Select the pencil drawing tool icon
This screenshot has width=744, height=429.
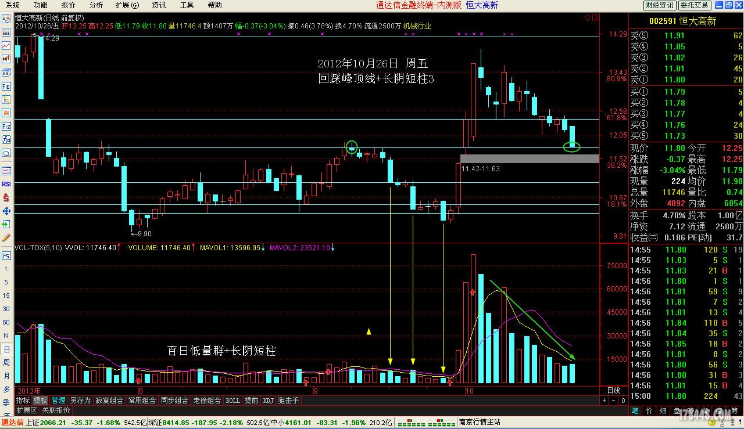pyautogui.click(x=6, y=237)
